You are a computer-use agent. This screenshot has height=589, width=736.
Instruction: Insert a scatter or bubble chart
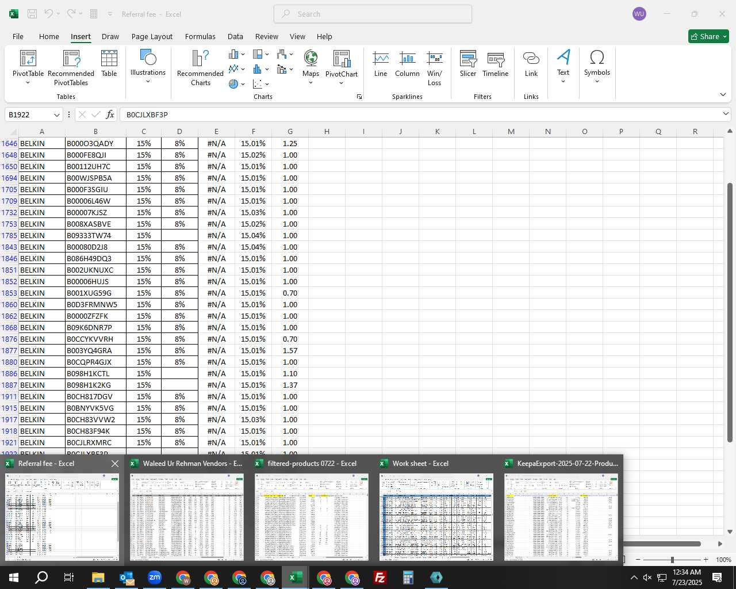click(258, 84)
